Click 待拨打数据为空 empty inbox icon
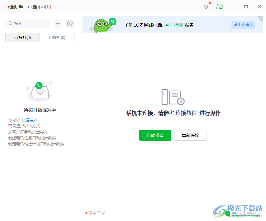Viewport: 266px width, 221px height. (40, 92)
